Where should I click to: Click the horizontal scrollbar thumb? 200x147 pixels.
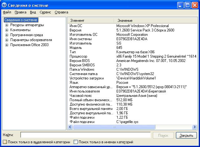(x=114, y=127)
